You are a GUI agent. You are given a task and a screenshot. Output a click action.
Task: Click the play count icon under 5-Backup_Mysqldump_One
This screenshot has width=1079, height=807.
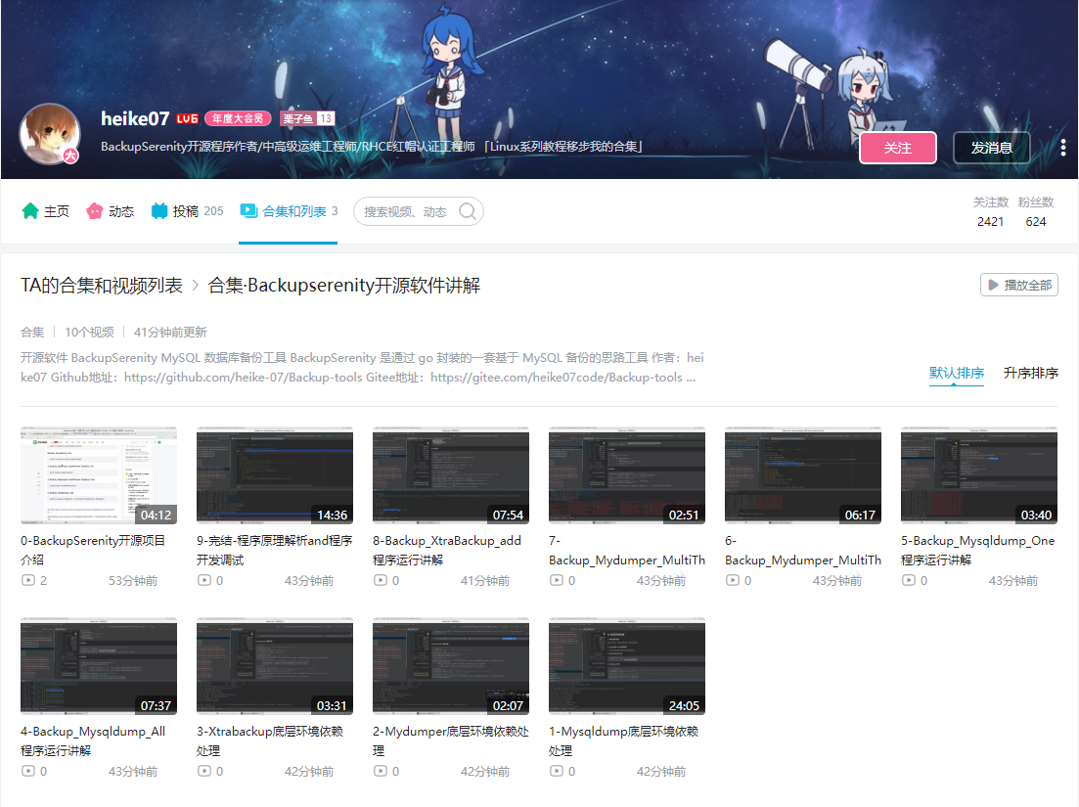909,580
